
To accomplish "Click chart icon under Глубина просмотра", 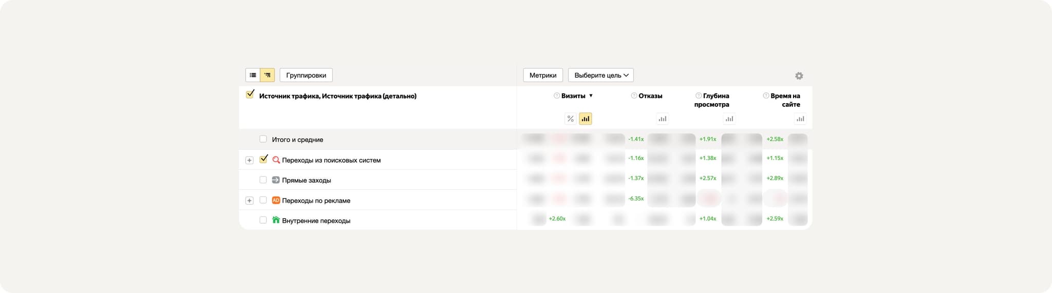I will click(x=729, y=119).
